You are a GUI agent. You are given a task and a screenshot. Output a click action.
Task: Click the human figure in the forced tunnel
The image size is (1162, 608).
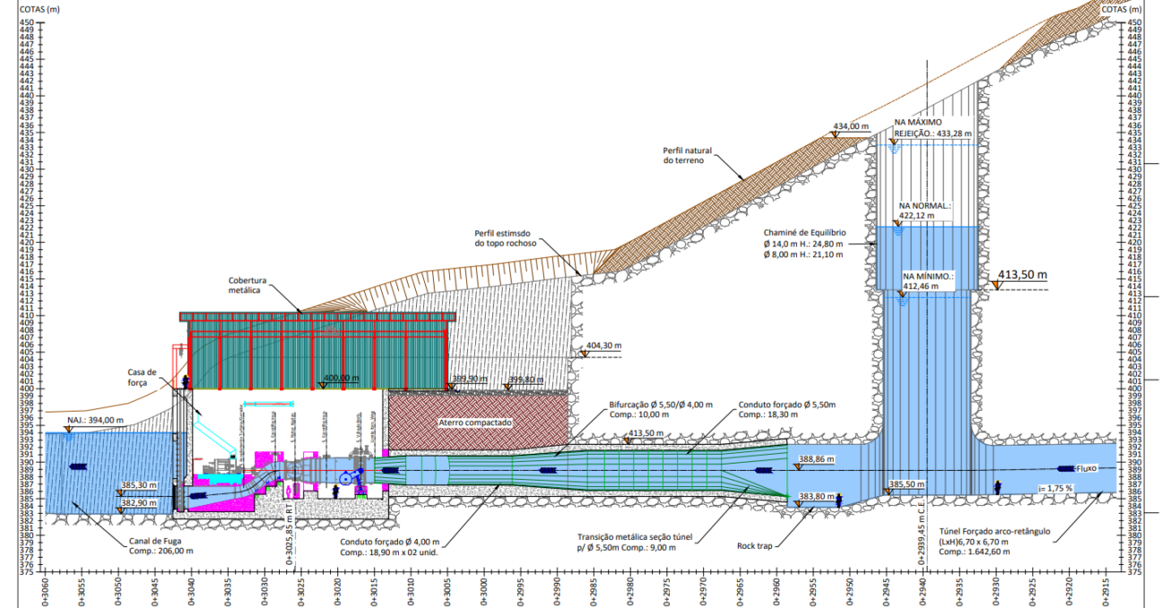coord(996,486)
